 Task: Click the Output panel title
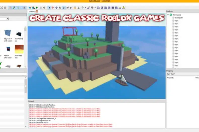click(x=31, y=101)
